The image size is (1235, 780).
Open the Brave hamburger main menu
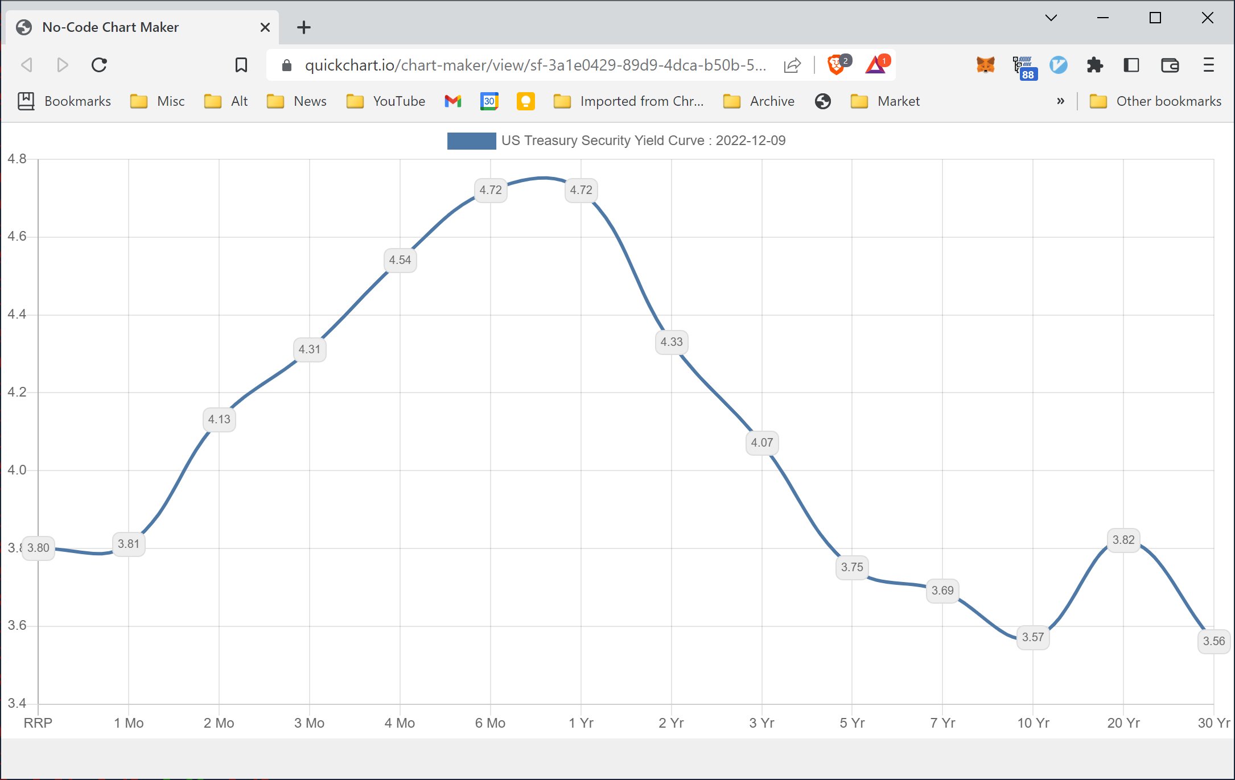(x=1209, y=65)
